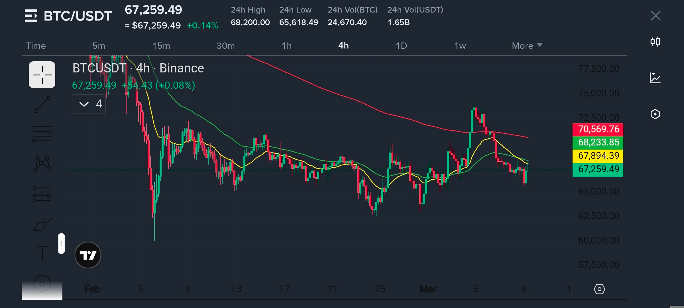Open the chart axis settings hexagon at the bottom
Screen dimensions: 684x308
[x=599, y=289]
